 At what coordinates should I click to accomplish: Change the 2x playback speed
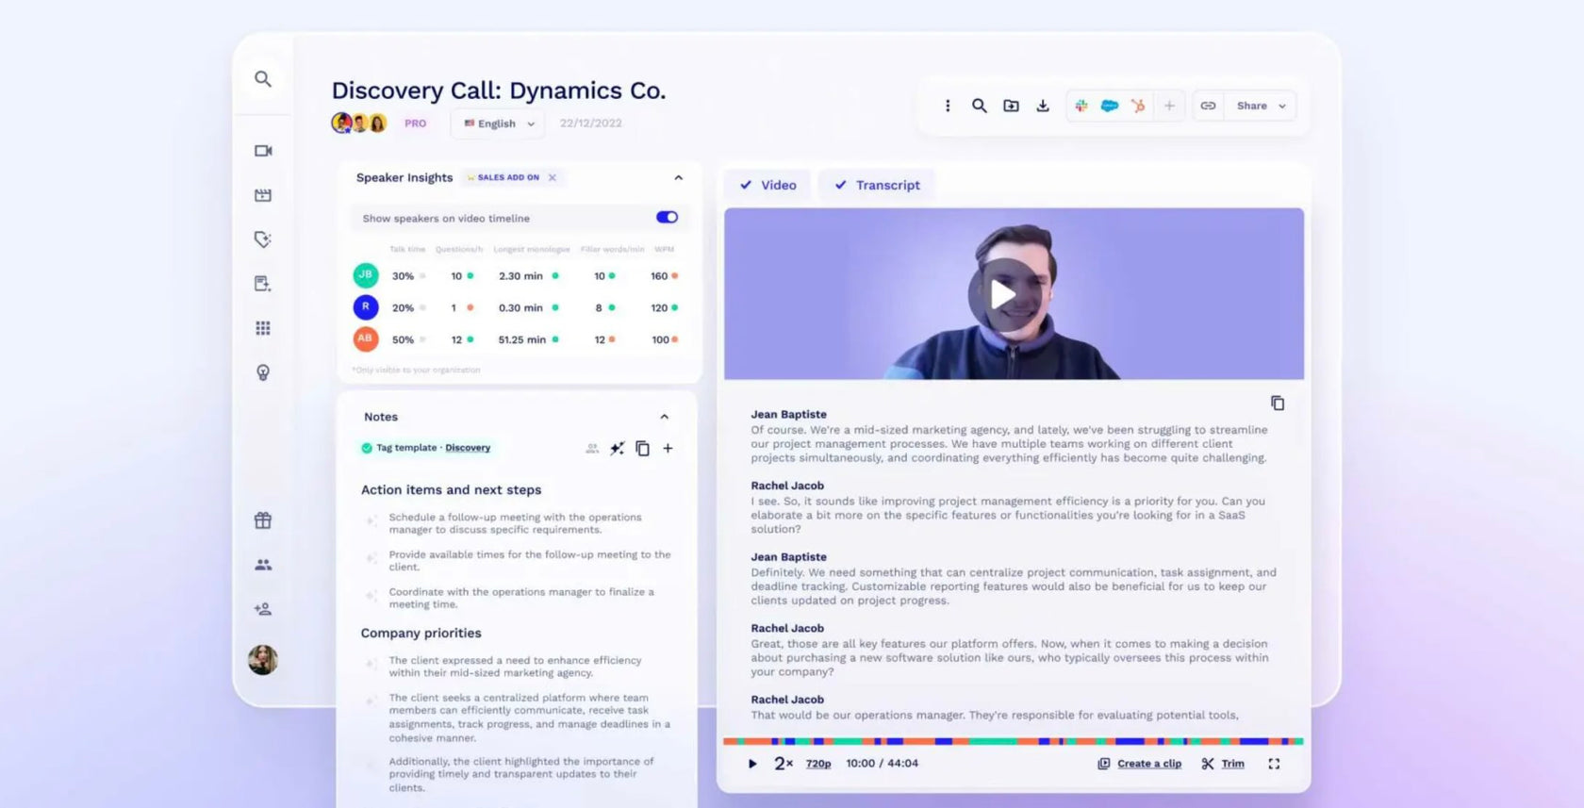pos(784,764)
